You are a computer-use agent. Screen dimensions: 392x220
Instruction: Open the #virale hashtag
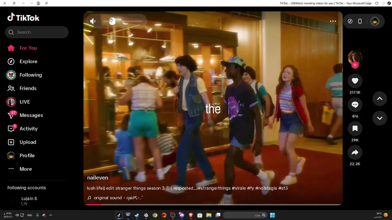(239, 188)
